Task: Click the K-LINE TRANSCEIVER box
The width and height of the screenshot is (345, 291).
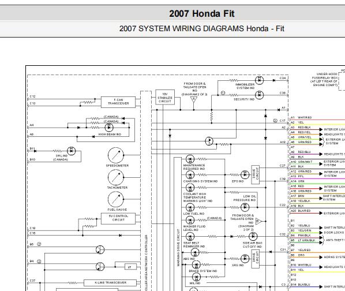Action: click(x=110, y=283)
